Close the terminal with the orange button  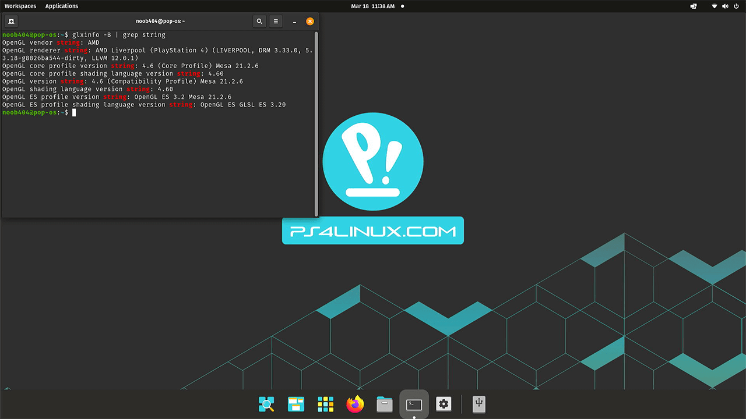pos(310,22)
